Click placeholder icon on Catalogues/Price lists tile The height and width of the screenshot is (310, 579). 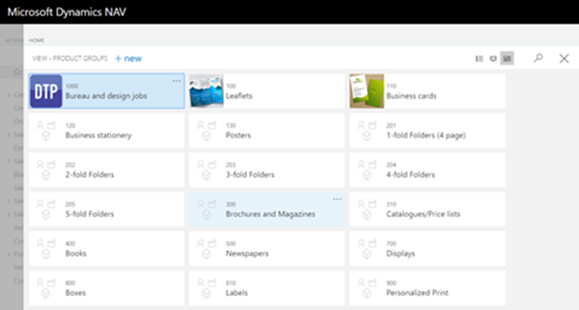click(367, 210)
